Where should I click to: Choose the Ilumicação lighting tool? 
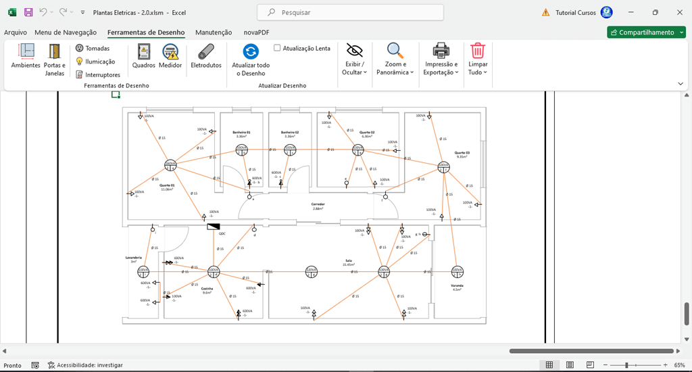pos(95,62)
